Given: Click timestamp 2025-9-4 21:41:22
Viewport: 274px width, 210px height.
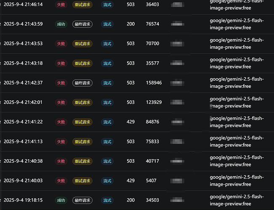Looking at the screenshot, I should pos(23,122).
